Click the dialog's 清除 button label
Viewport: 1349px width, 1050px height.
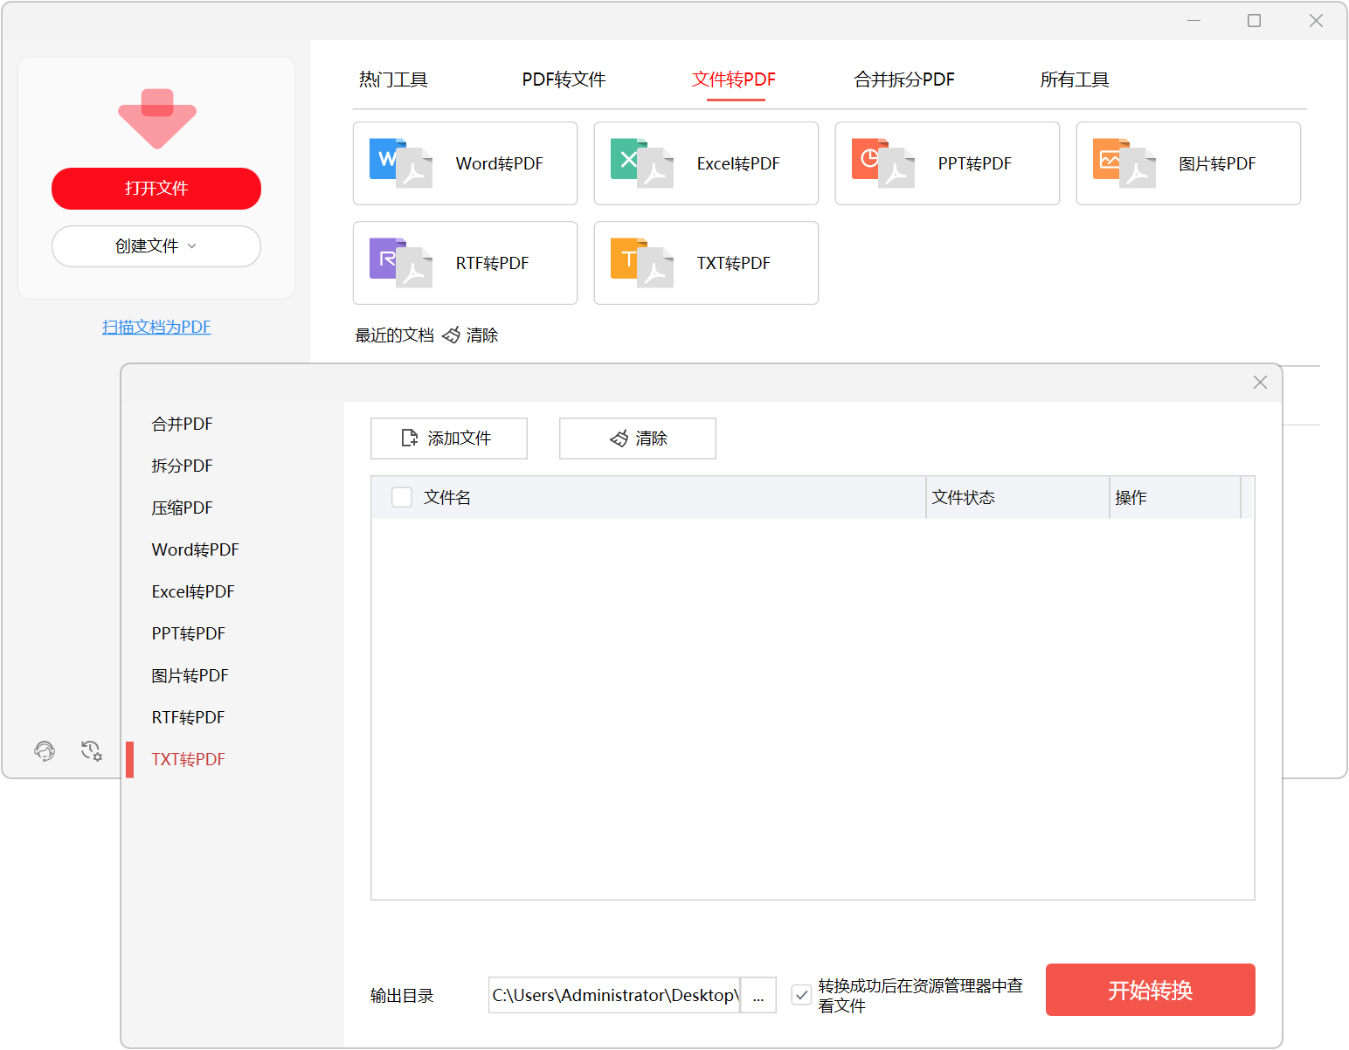652,439
